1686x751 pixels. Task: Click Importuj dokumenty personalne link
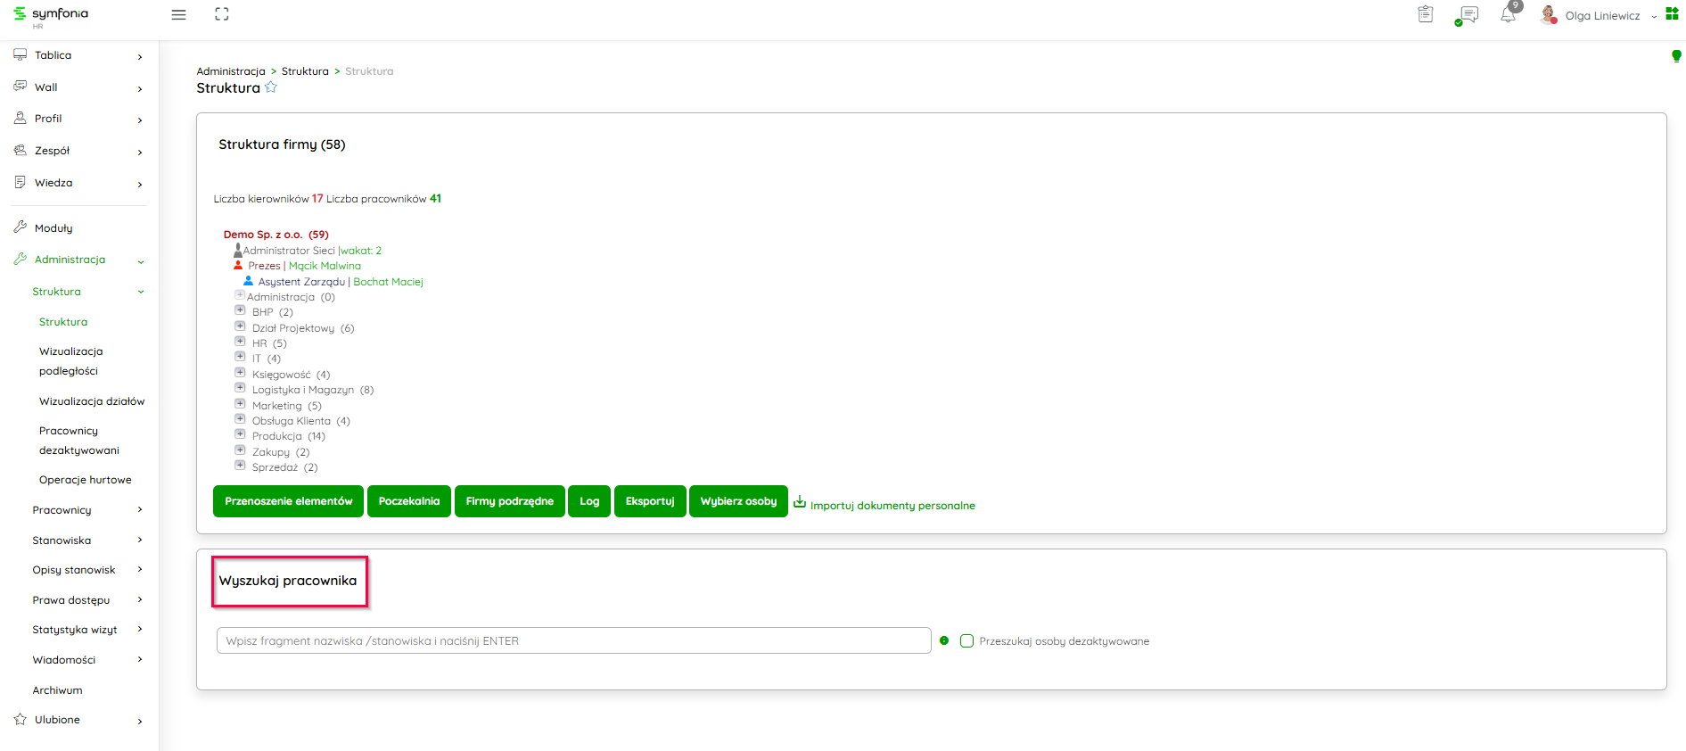pyautogui.click(x=892, y=506)
